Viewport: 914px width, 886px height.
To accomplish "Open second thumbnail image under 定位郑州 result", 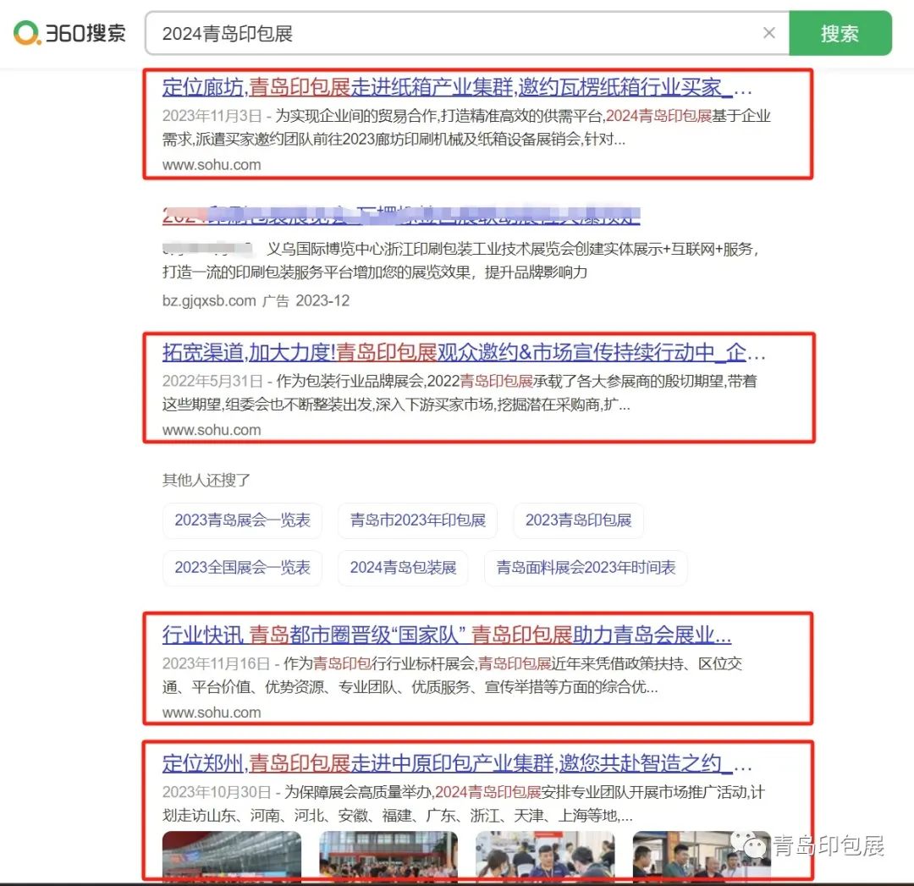I will tap(388, 855).
